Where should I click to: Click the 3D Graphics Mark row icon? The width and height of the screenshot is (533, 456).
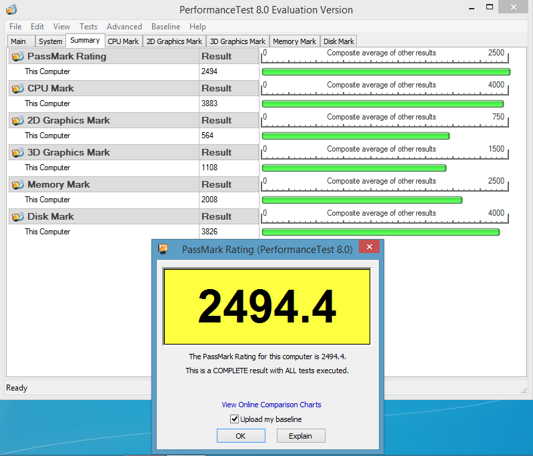(17, 152)
